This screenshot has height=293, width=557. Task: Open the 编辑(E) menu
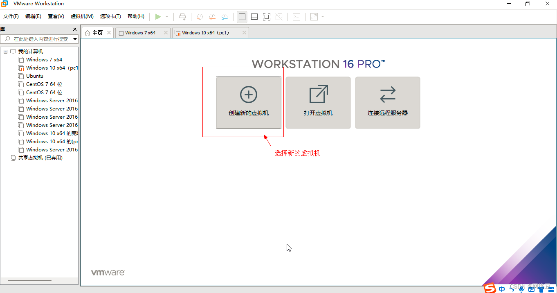33,16
